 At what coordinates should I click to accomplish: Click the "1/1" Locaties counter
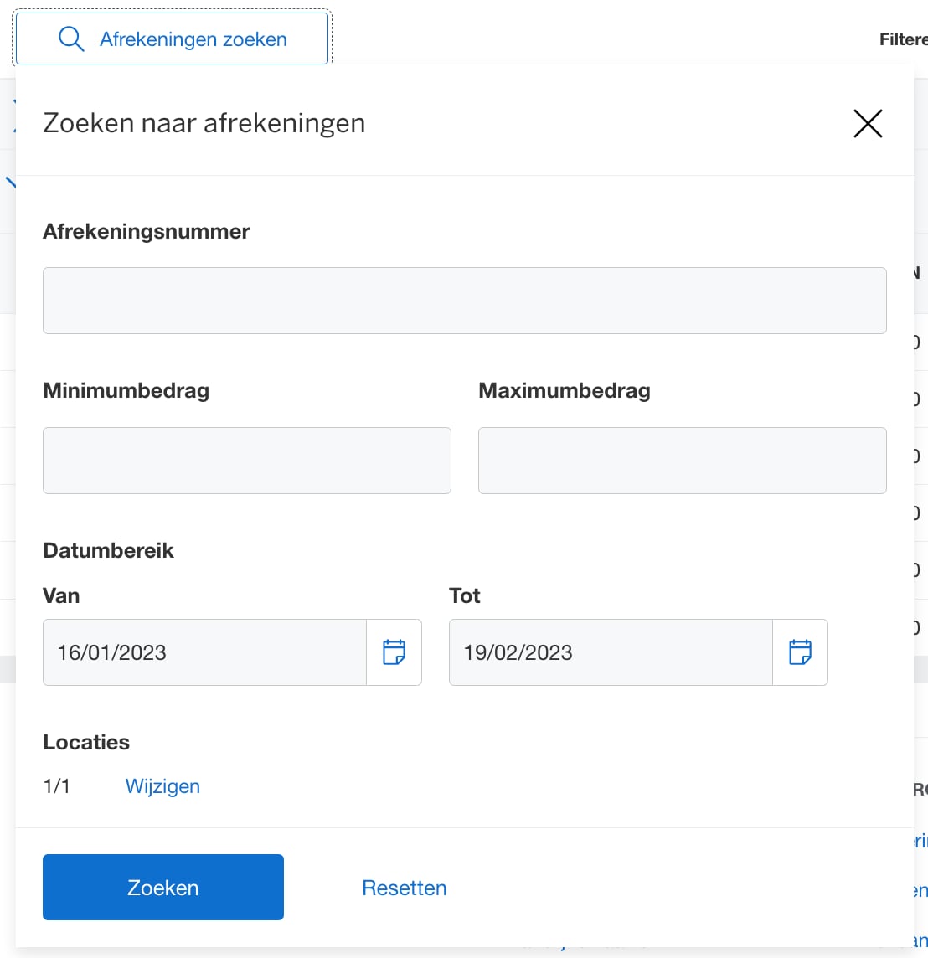(57, 786)
